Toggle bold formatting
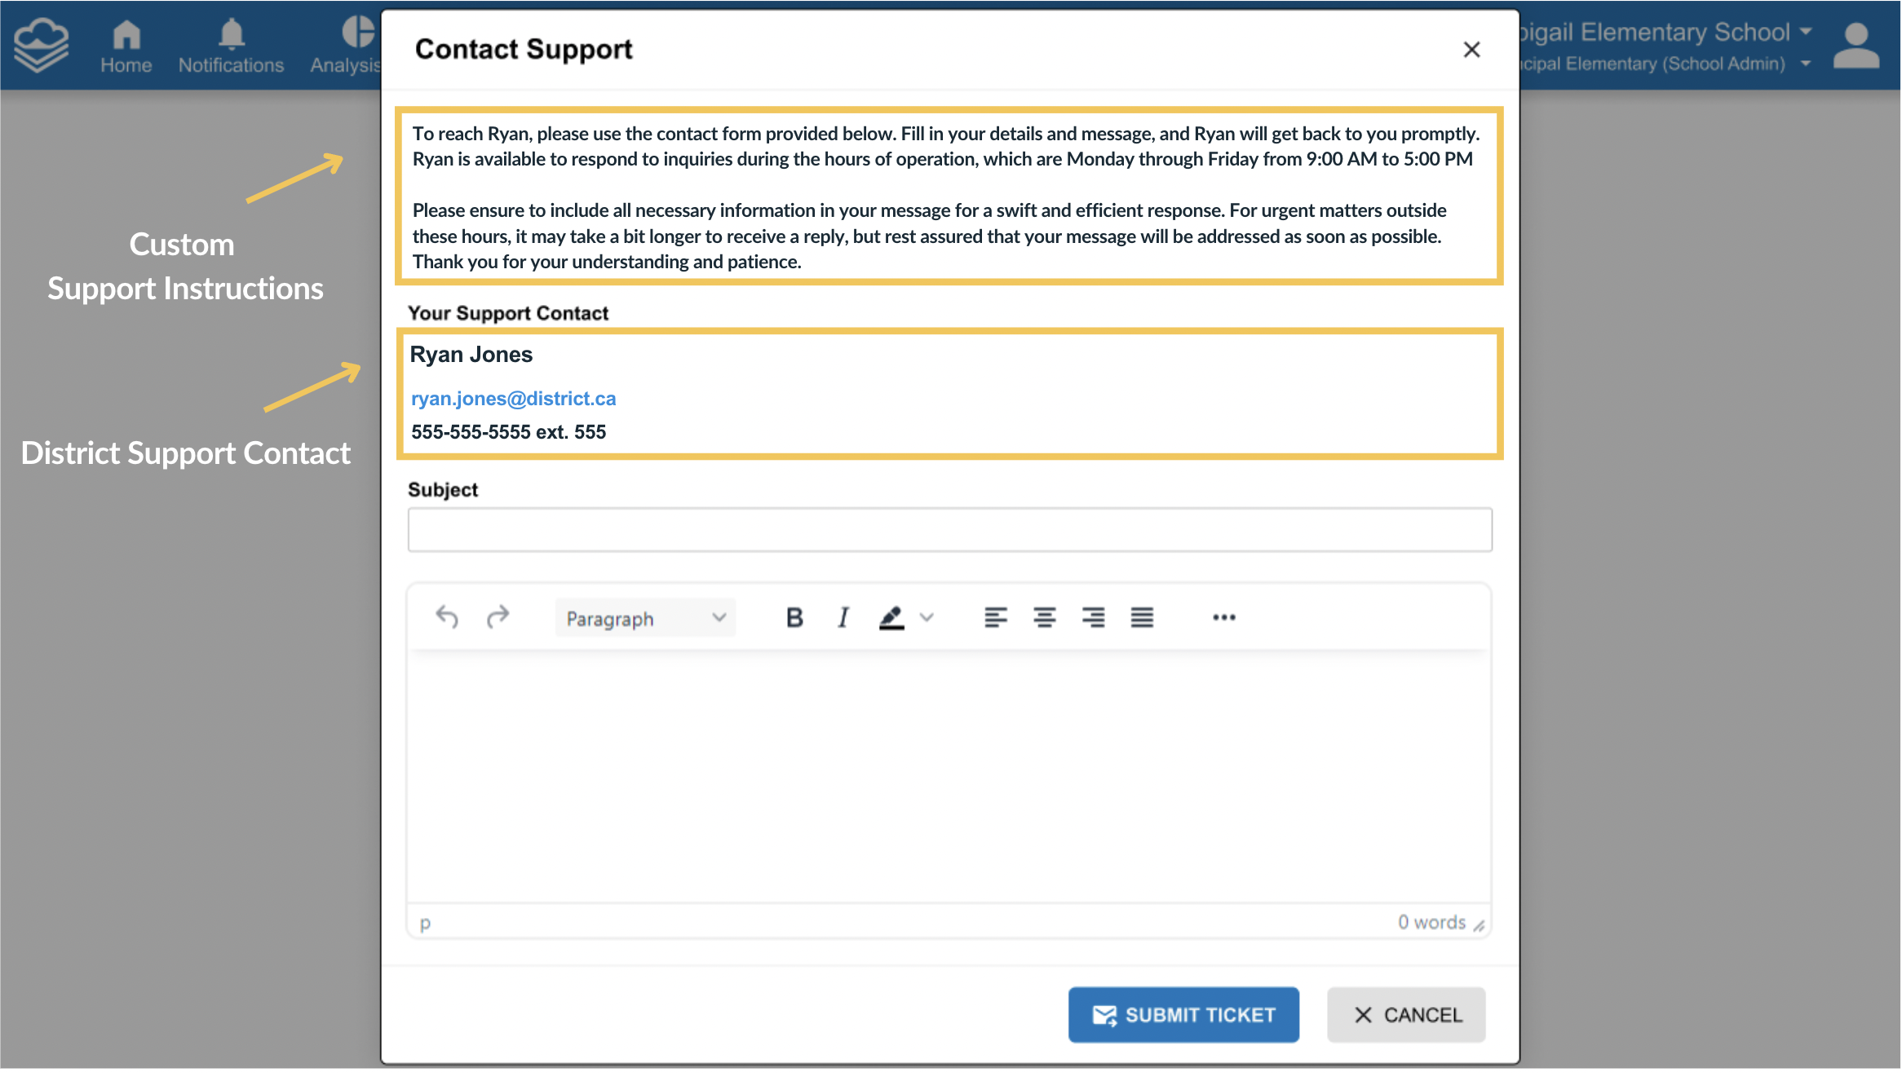Screen dimensions: 1902x1073 pyautogui.click(x=794, y=618)
